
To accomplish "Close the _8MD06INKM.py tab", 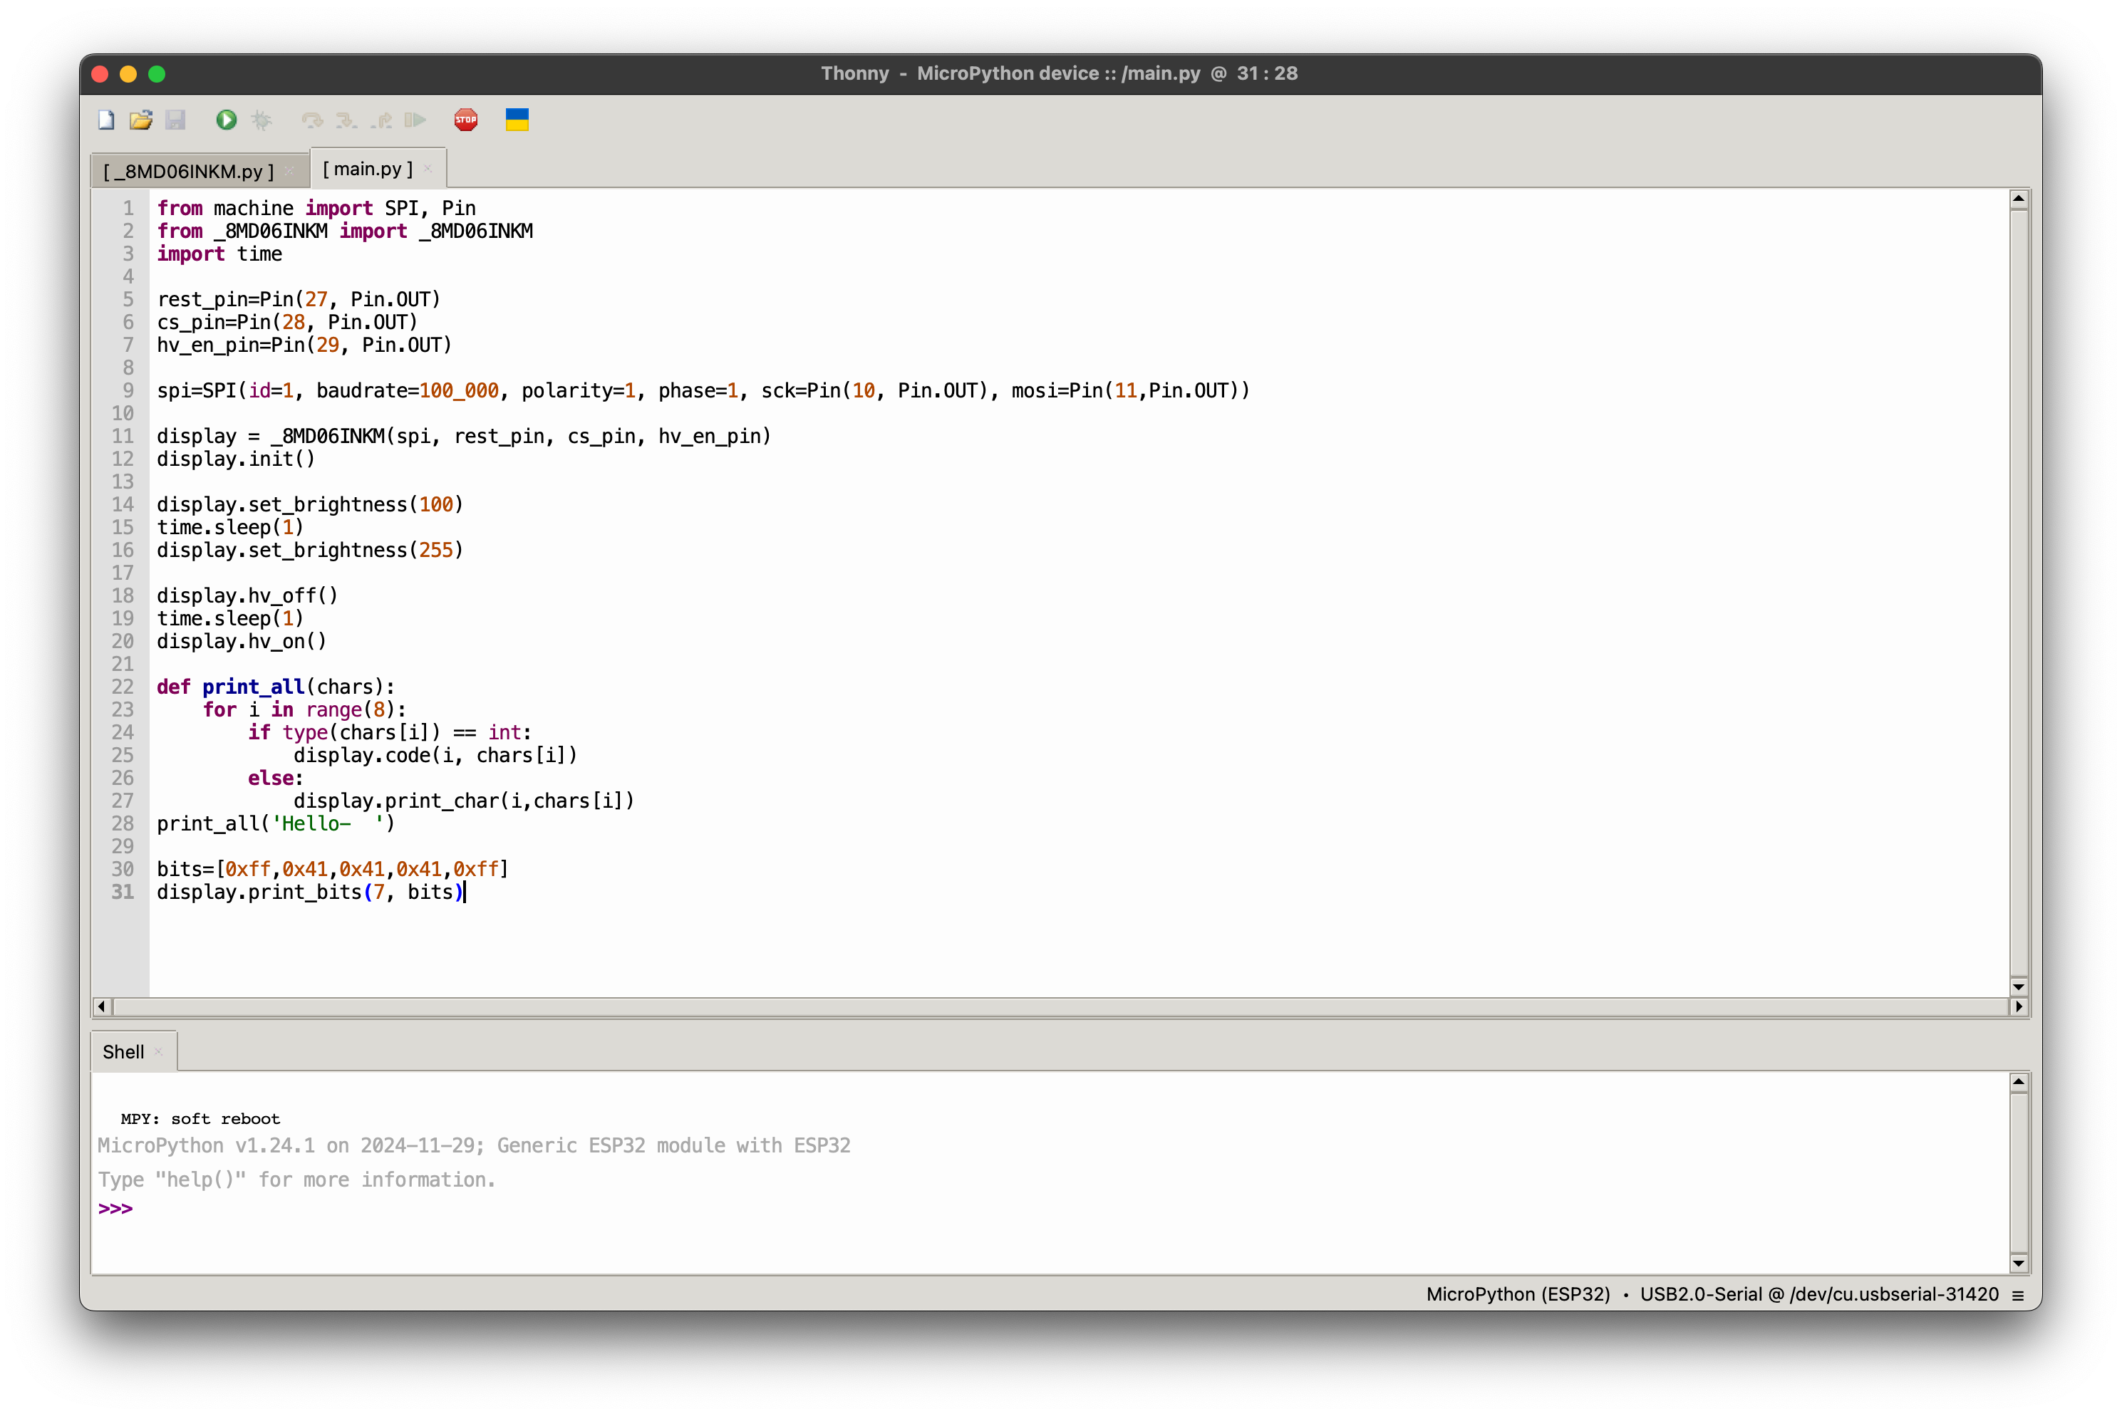I will pyautogui.click(x=289, y=171).
